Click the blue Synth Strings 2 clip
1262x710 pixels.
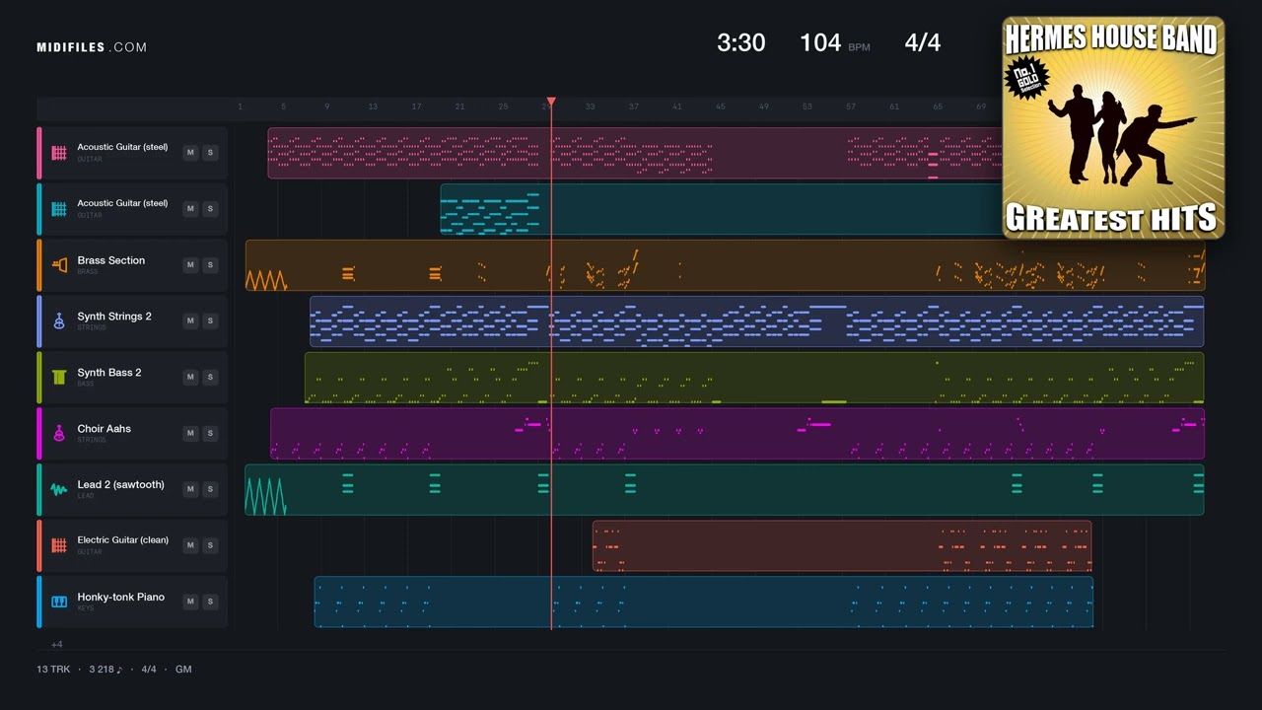click(x=757, y=321)
